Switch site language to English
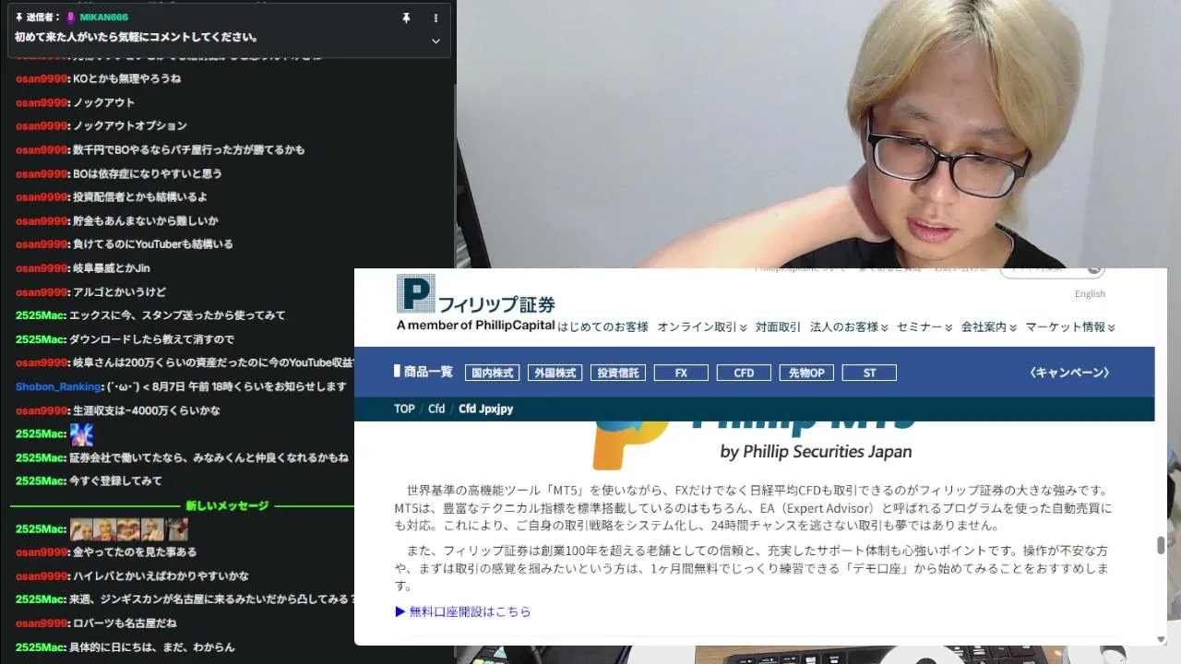 (x=1090, y=293)
